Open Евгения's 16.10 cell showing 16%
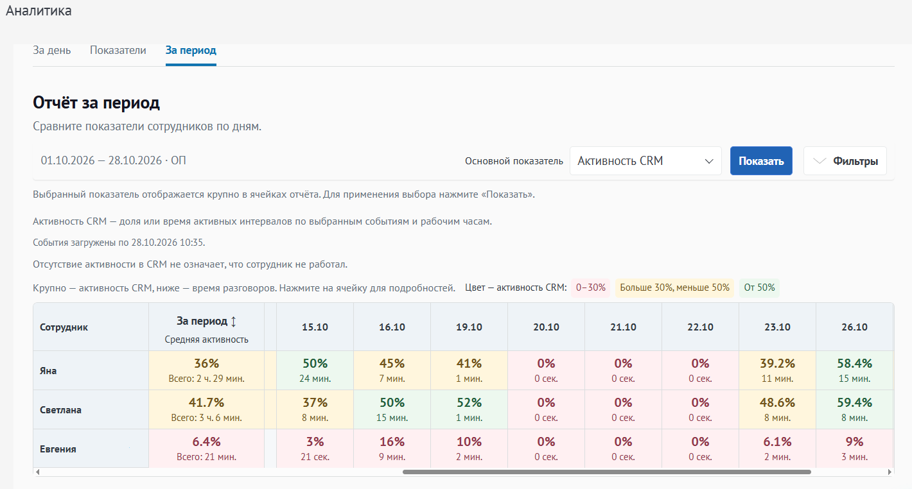Viewport: 912px width, 489px height. tap(392, 449)
